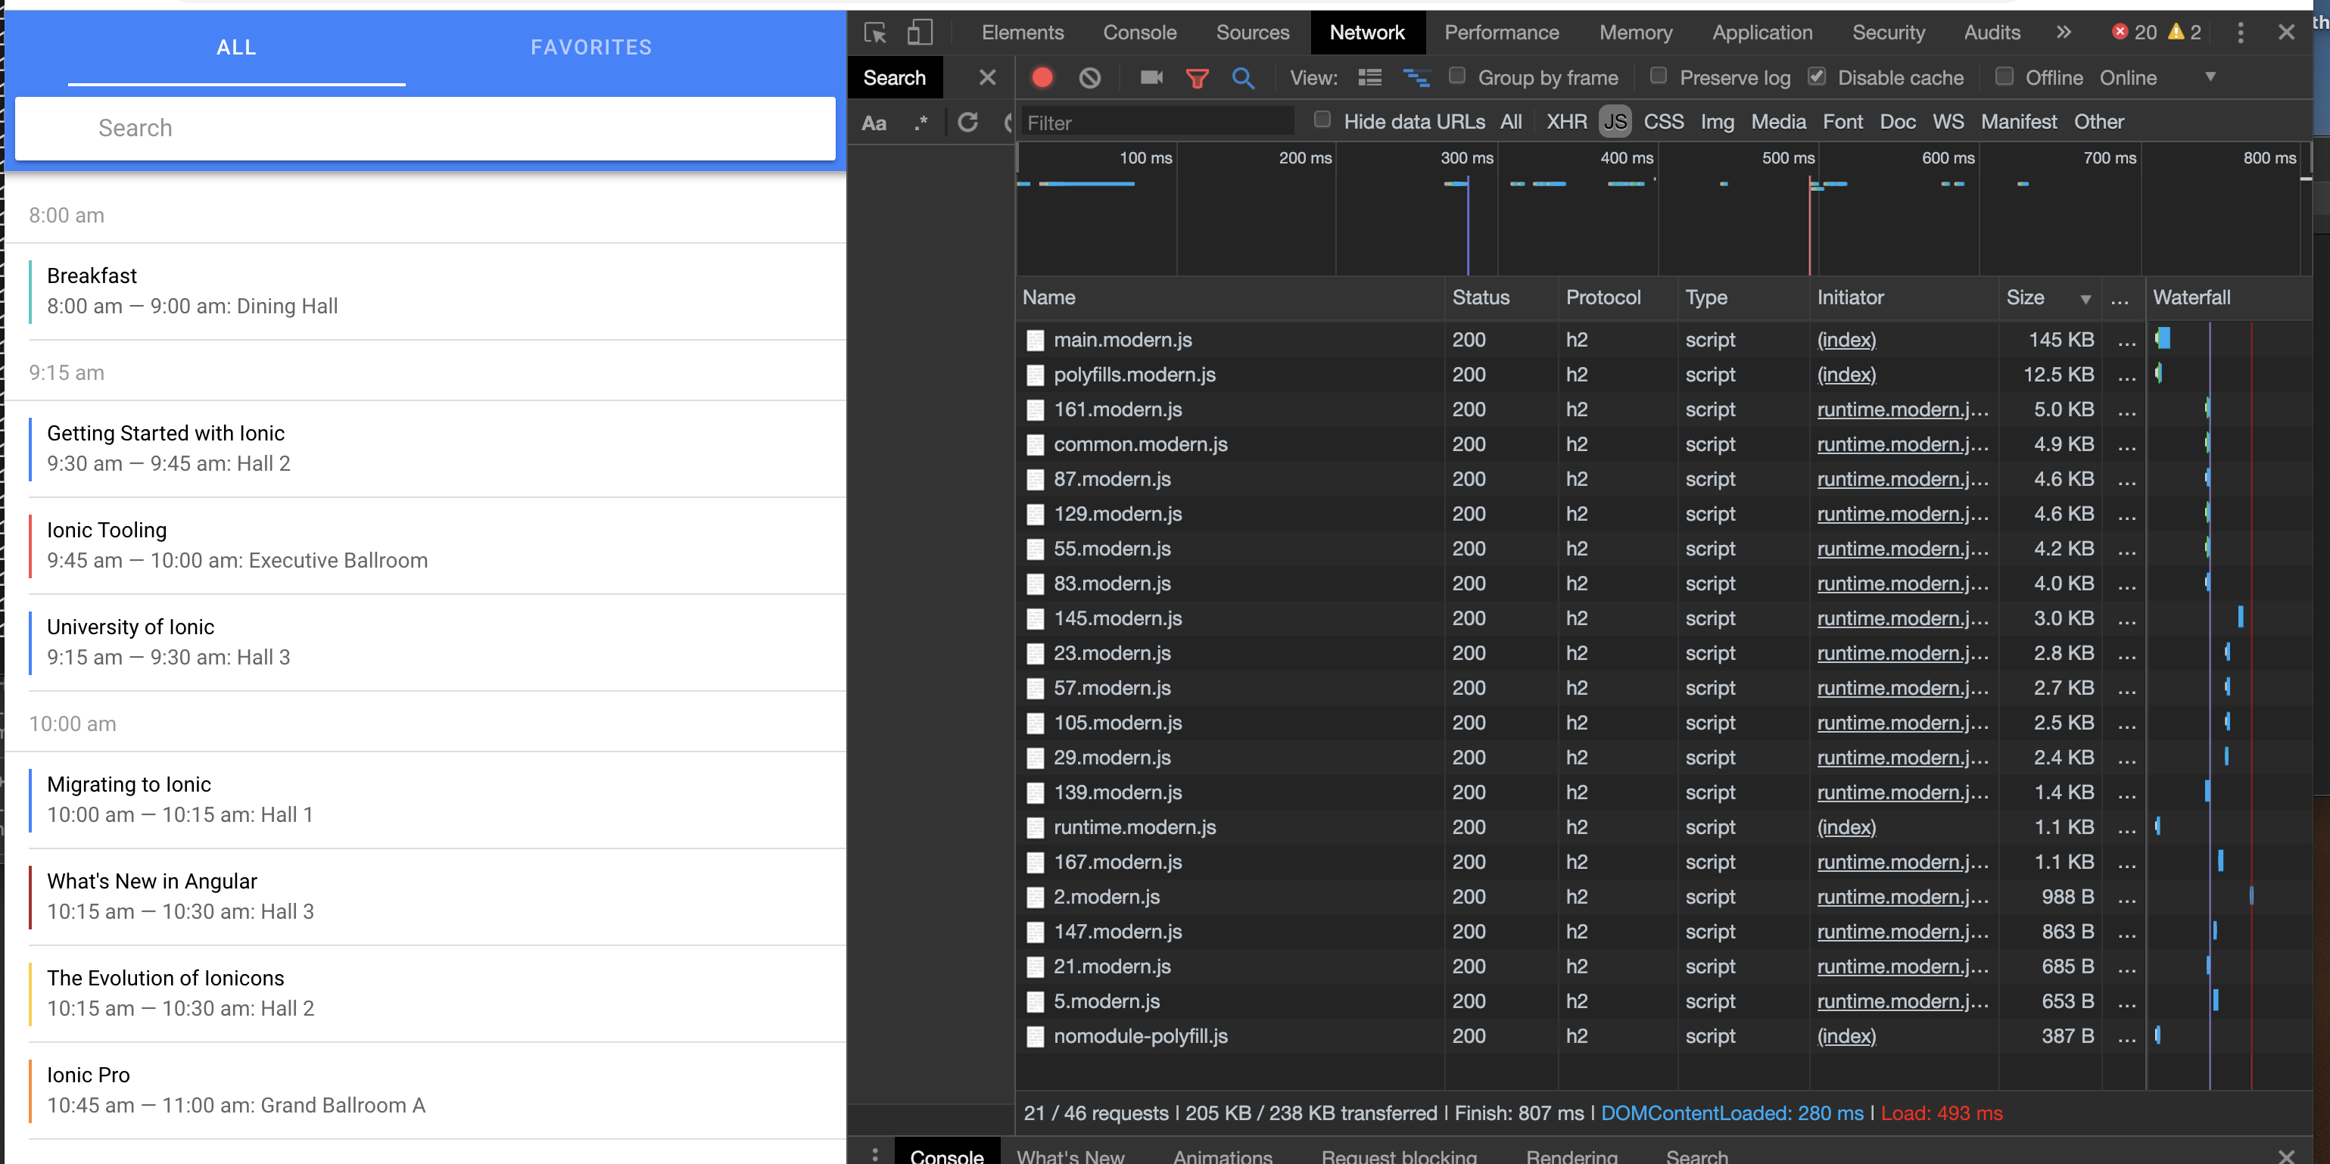Clear the network log
This screenshot has height=1164, width=2330.
coord(1090,78)
